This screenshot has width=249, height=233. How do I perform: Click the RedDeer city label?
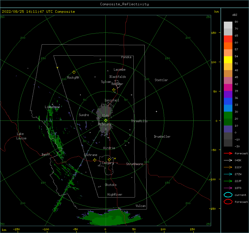117,84
